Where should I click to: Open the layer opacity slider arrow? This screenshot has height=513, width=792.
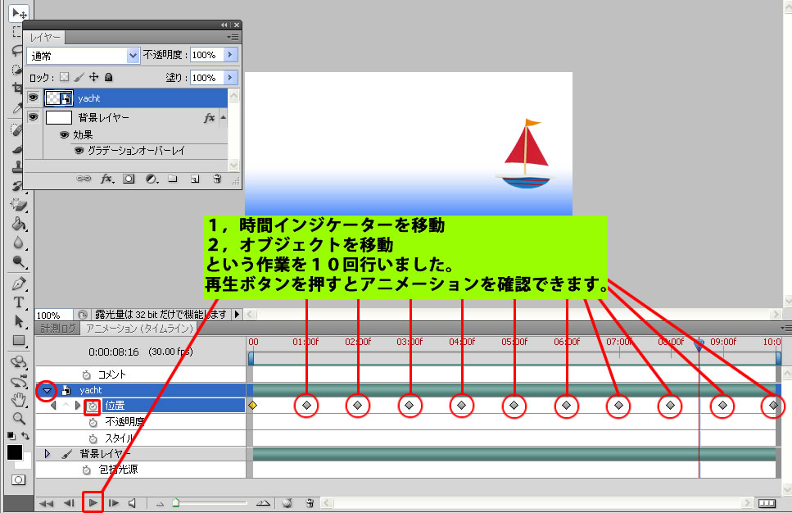pyautogui.click(x=230, y=55)
